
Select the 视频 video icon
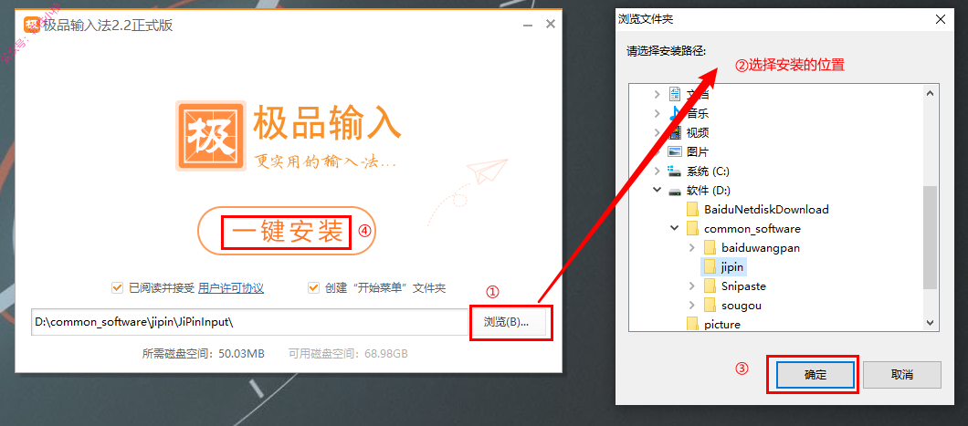(676, 132)
